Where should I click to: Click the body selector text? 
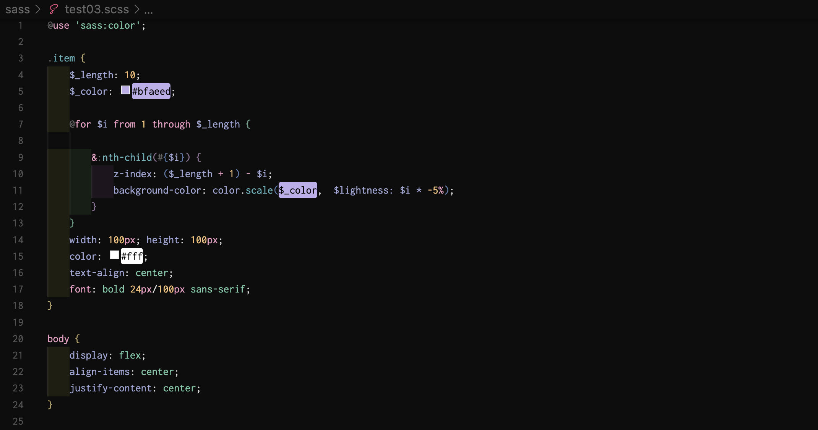click(58, 339)
